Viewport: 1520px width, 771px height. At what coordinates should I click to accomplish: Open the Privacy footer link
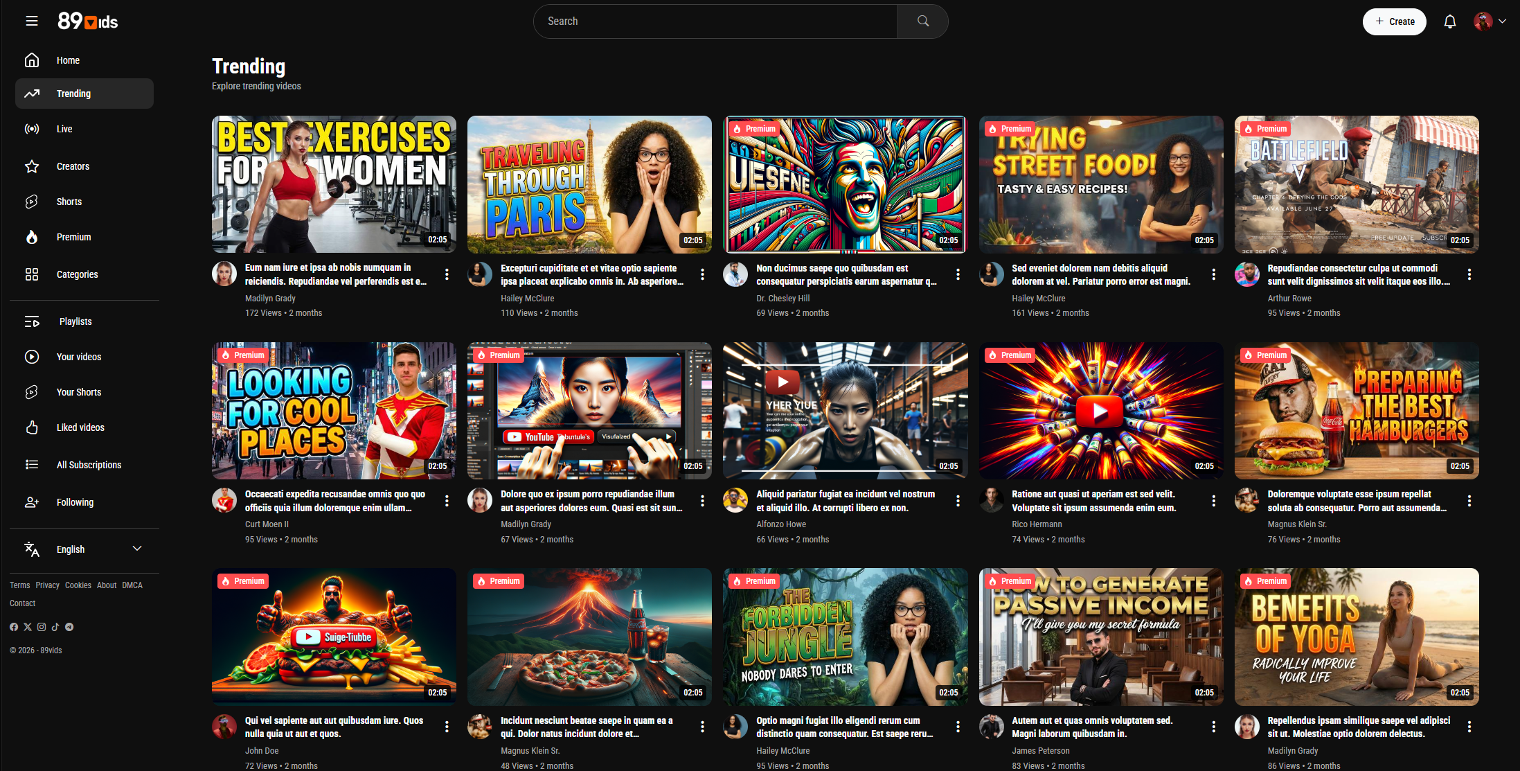47,585
